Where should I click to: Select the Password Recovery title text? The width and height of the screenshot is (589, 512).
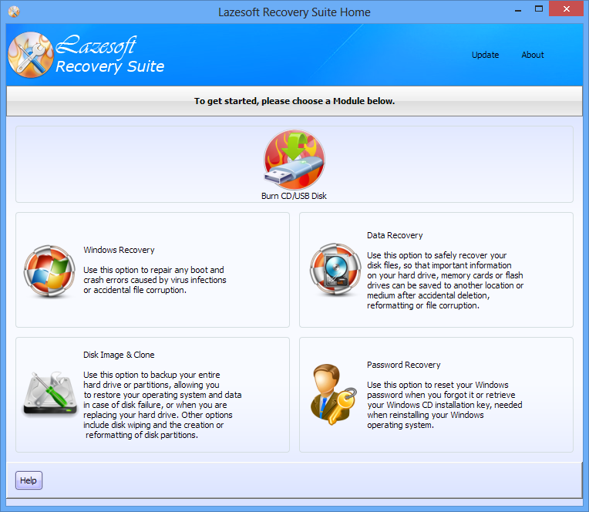[x=404, y=365]
